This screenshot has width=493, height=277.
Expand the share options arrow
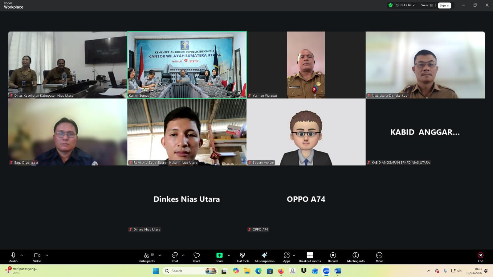point(229,255)
